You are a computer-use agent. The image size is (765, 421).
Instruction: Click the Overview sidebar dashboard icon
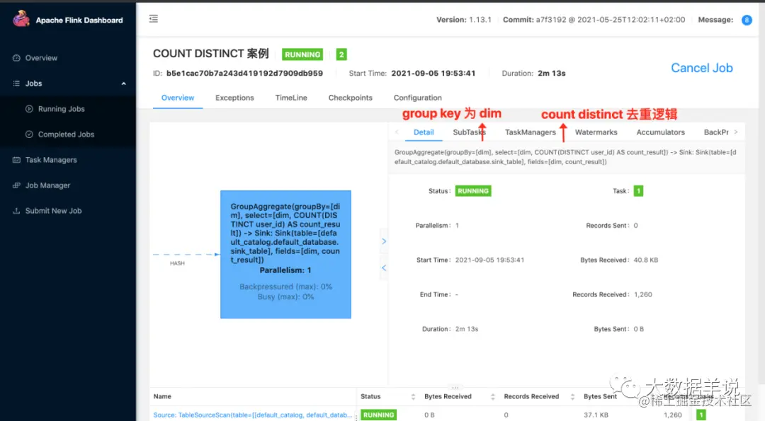pyautogui.click(x=16, y=58)
